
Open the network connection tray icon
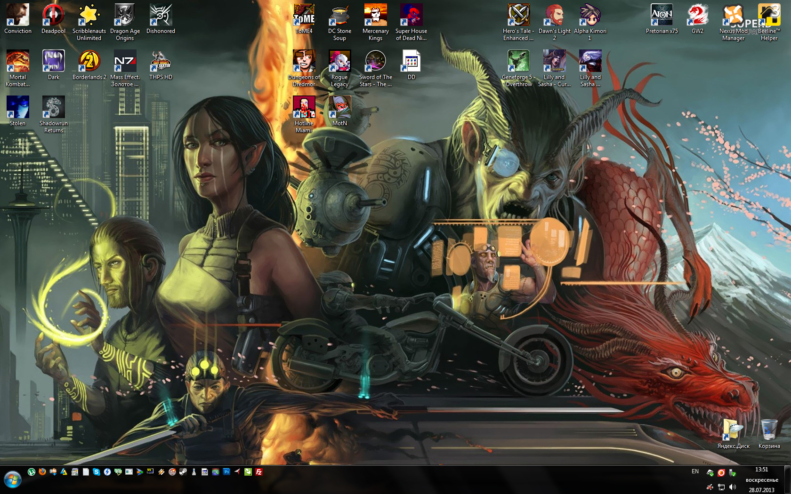point(721,487)
